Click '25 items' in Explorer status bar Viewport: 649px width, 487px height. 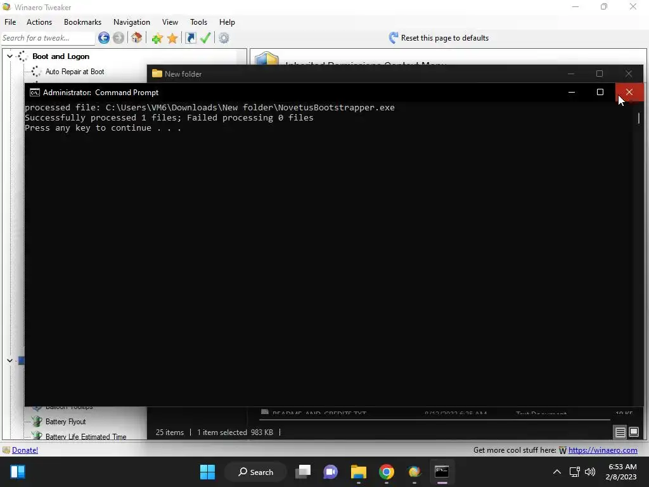coord(170,432)
